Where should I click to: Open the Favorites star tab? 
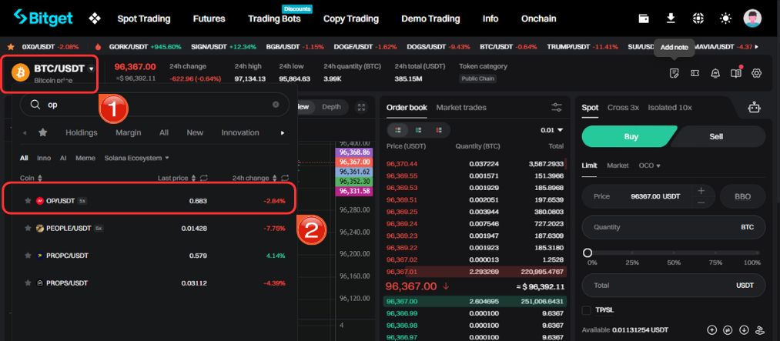pos(43,132)
